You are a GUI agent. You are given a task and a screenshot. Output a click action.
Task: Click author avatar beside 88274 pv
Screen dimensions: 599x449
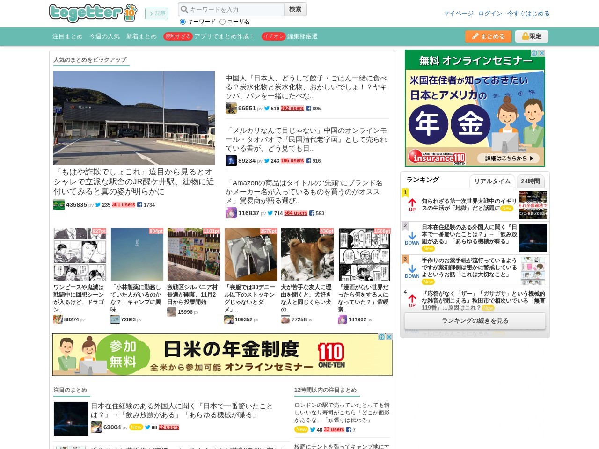click(x=58, y=319)
